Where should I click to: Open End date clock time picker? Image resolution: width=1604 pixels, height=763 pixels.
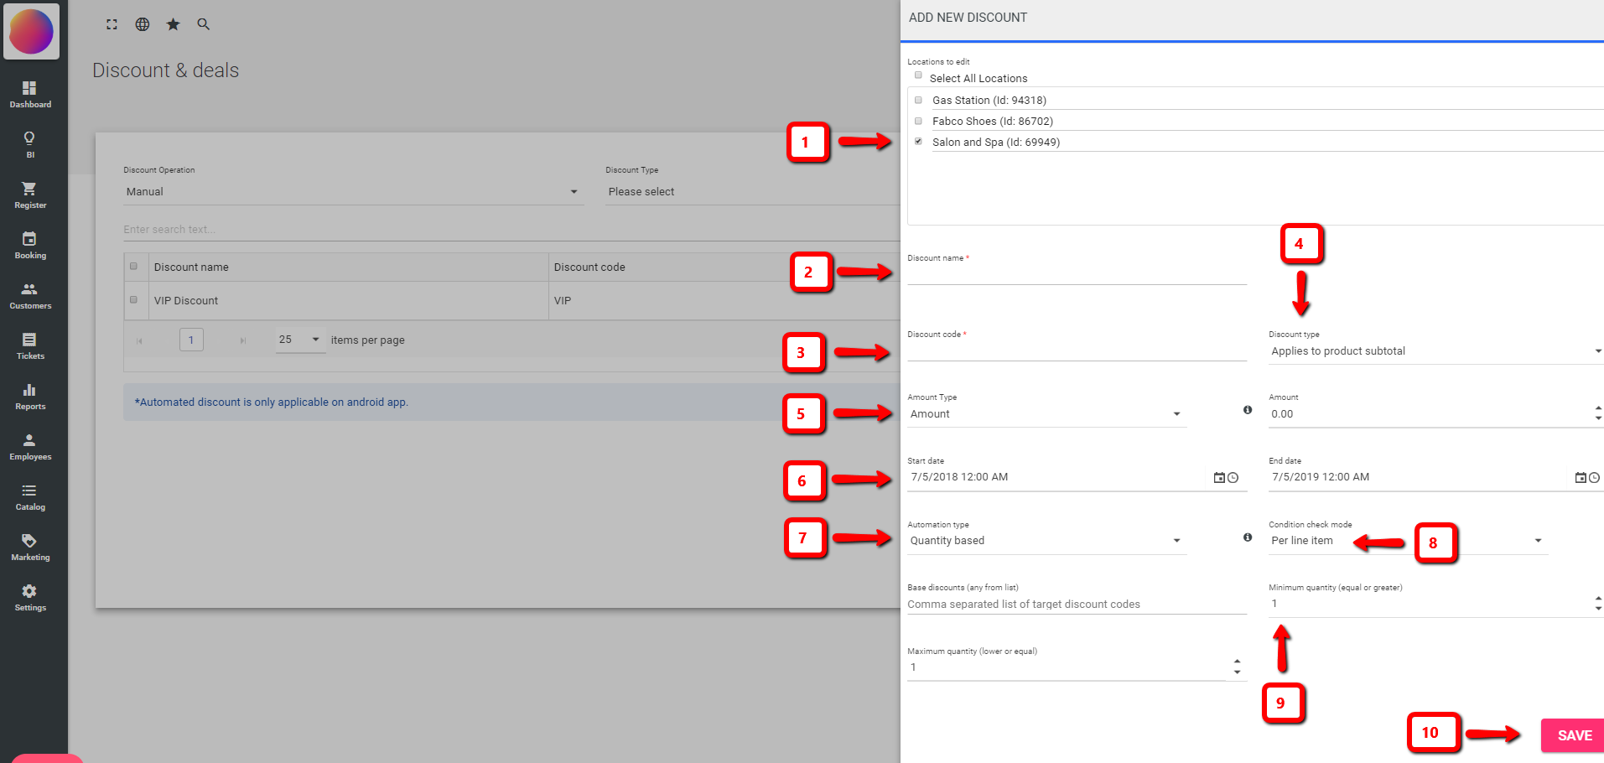point(1594,477)
